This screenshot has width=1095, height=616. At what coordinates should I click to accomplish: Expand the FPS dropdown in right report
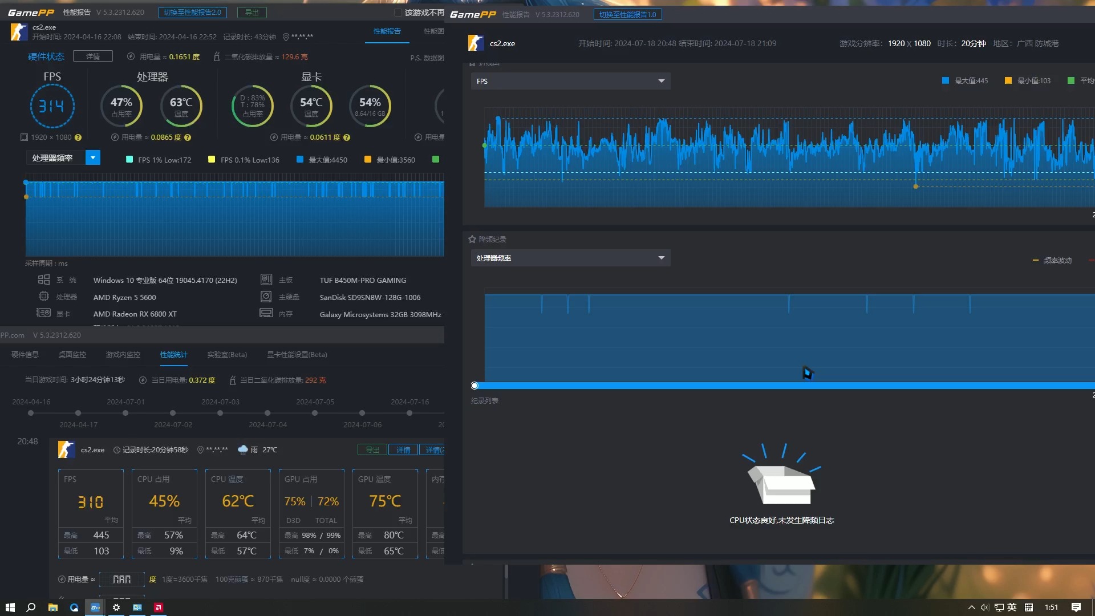pos(661,81)
